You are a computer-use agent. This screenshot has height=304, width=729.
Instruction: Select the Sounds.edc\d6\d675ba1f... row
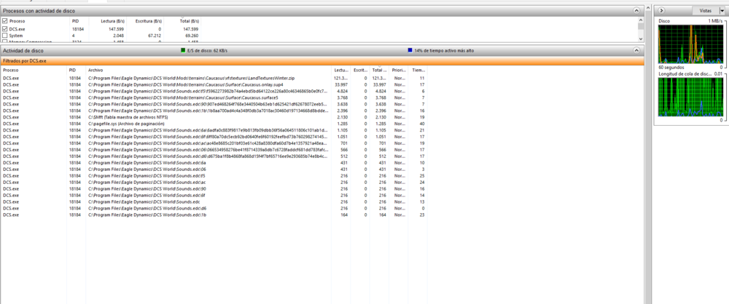point(214,156)
